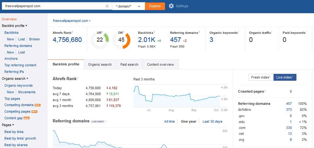
Task: Click info icon beside Crawled pages
Action: 265,91
